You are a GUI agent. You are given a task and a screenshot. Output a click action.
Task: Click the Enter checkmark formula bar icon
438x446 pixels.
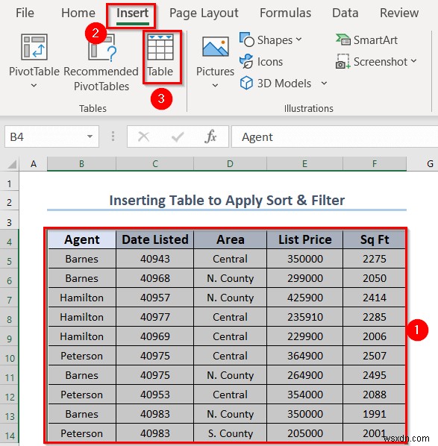tap(178, 137)
